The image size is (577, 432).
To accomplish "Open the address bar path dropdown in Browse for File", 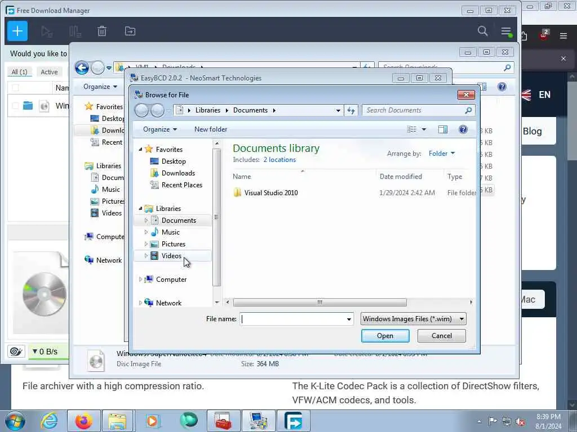I will point(338,110).
